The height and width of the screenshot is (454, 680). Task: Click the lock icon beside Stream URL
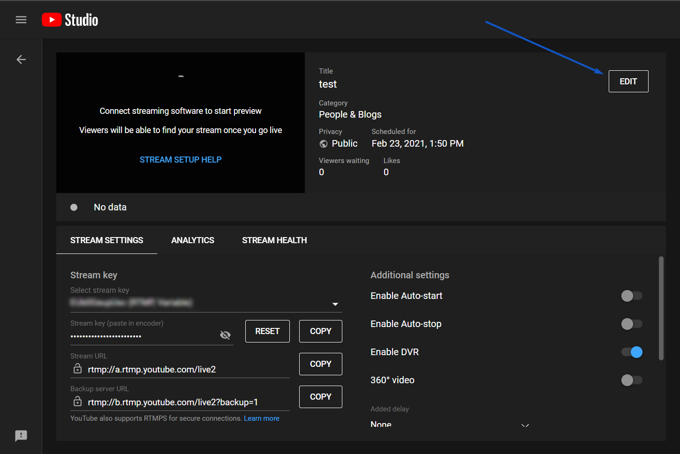pyautogui.click(x=78, y=369)
